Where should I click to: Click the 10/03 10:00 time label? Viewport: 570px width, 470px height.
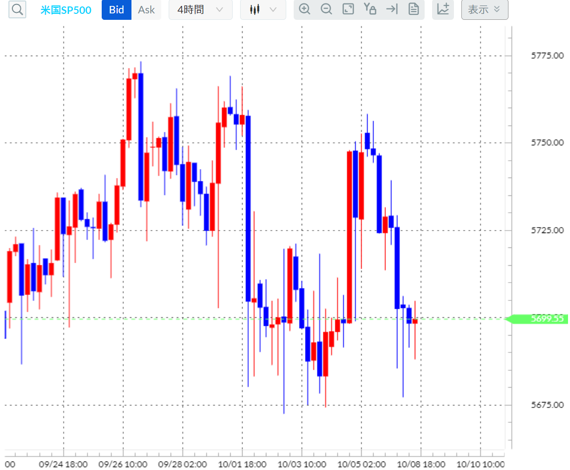tap(302, 465)
